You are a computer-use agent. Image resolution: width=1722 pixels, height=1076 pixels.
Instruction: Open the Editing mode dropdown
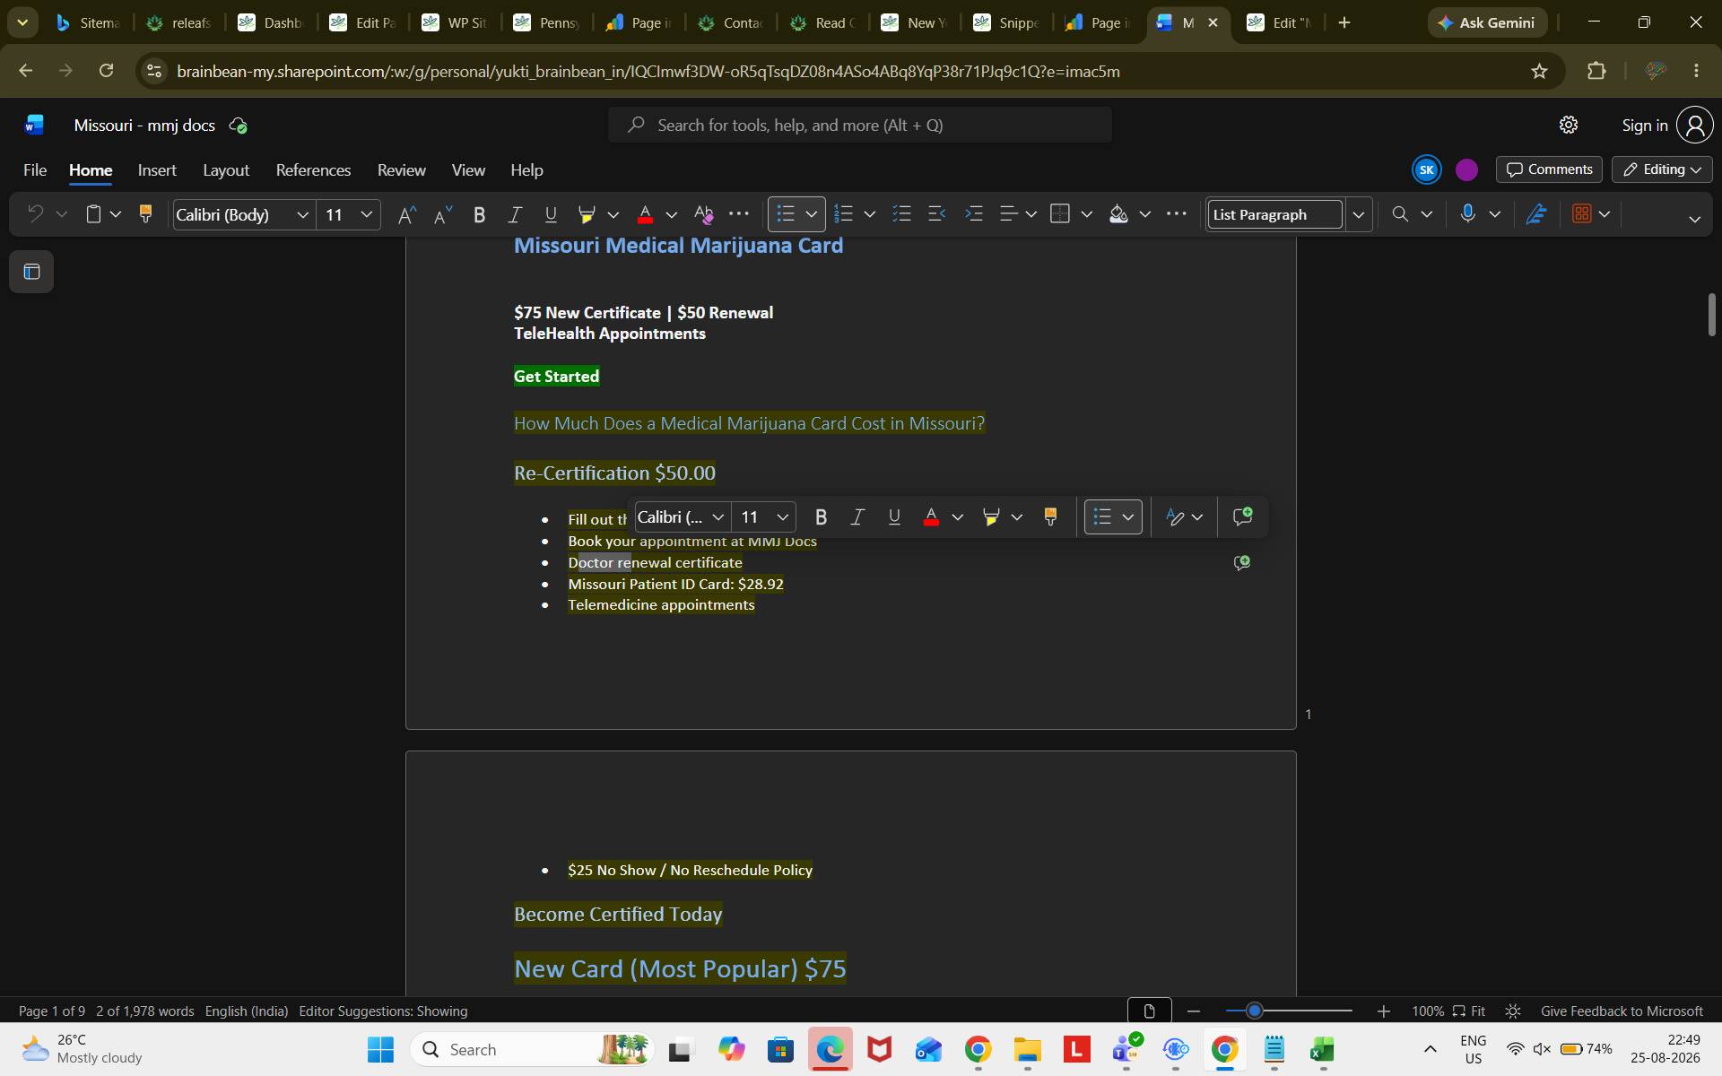(1662, 169)
